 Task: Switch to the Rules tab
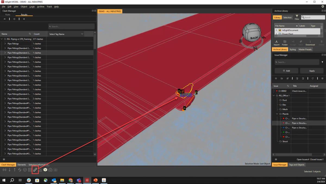pyautogui.click(x=8, y=15)
